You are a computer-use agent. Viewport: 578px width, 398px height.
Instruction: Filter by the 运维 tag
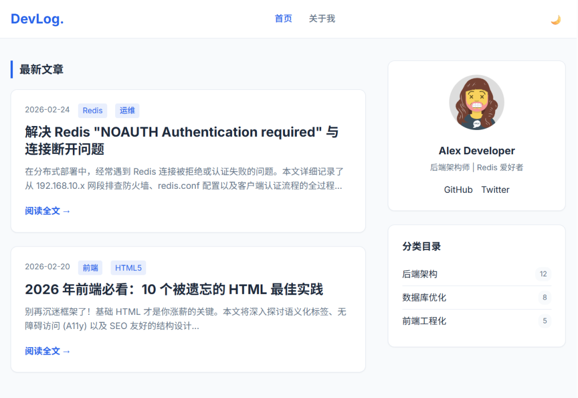(x=127, y=110)
